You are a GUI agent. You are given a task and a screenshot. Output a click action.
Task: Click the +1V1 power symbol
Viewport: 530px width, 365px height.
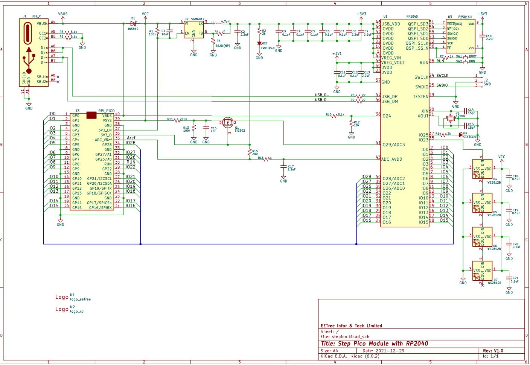[337, 57]
